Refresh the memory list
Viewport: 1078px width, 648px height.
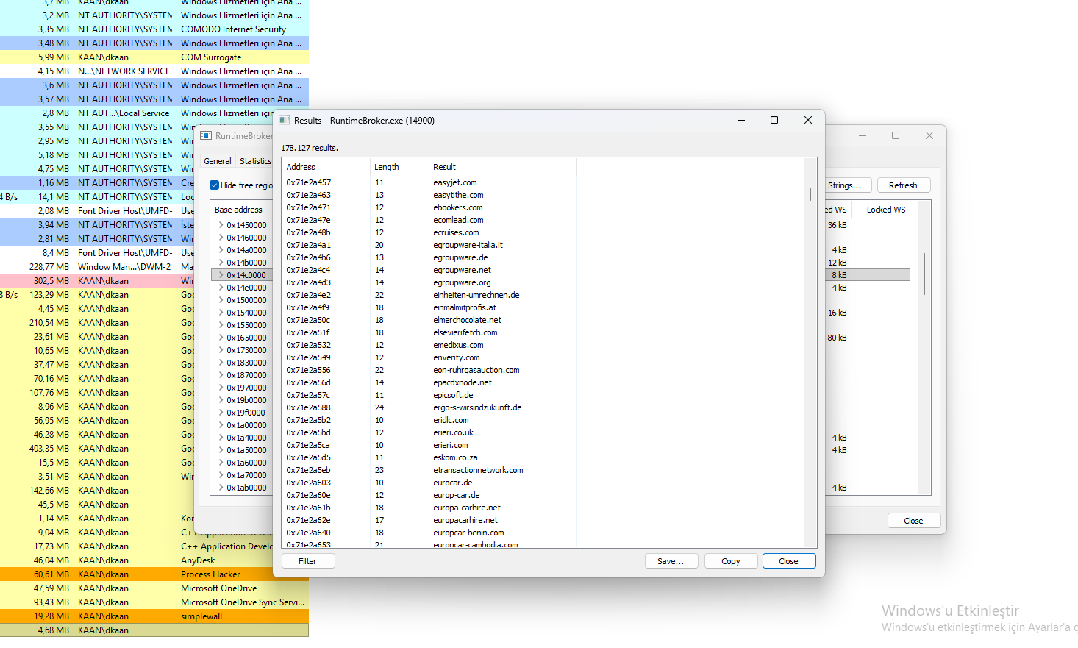click(903, 185)
